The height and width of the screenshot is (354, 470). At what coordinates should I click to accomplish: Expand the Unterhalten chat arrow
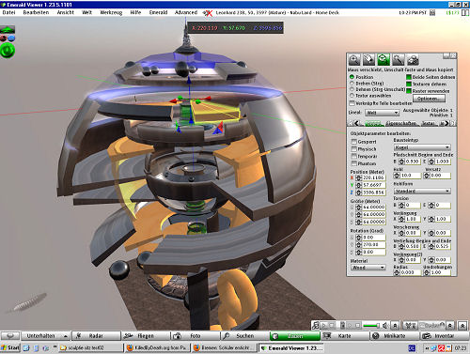pyautogui.click(x=66, y=336)
